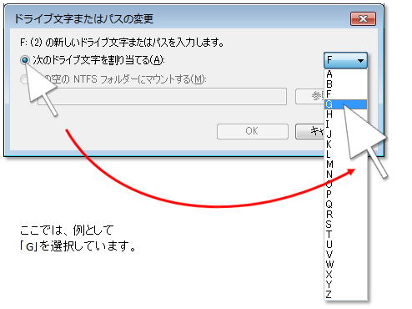Assign drive letter V from the list

tap(346, 255)
